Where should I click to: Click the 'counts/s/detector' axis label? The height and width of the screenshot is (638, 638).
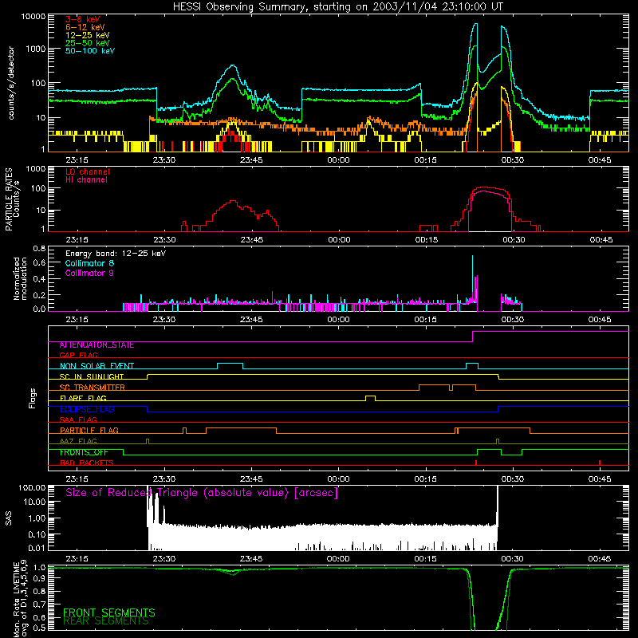(x=11, y=83)
